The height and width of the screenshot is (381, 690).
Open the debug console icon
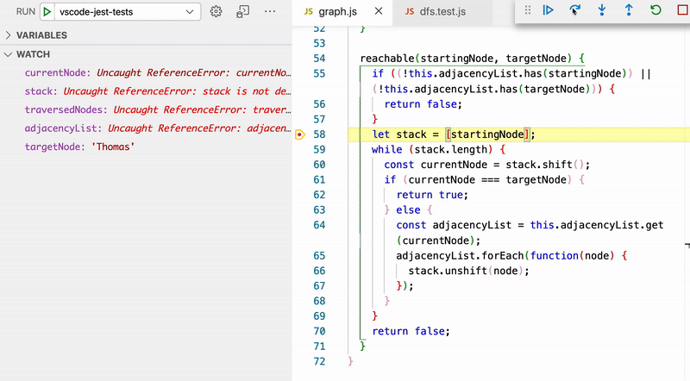(242, 12)
